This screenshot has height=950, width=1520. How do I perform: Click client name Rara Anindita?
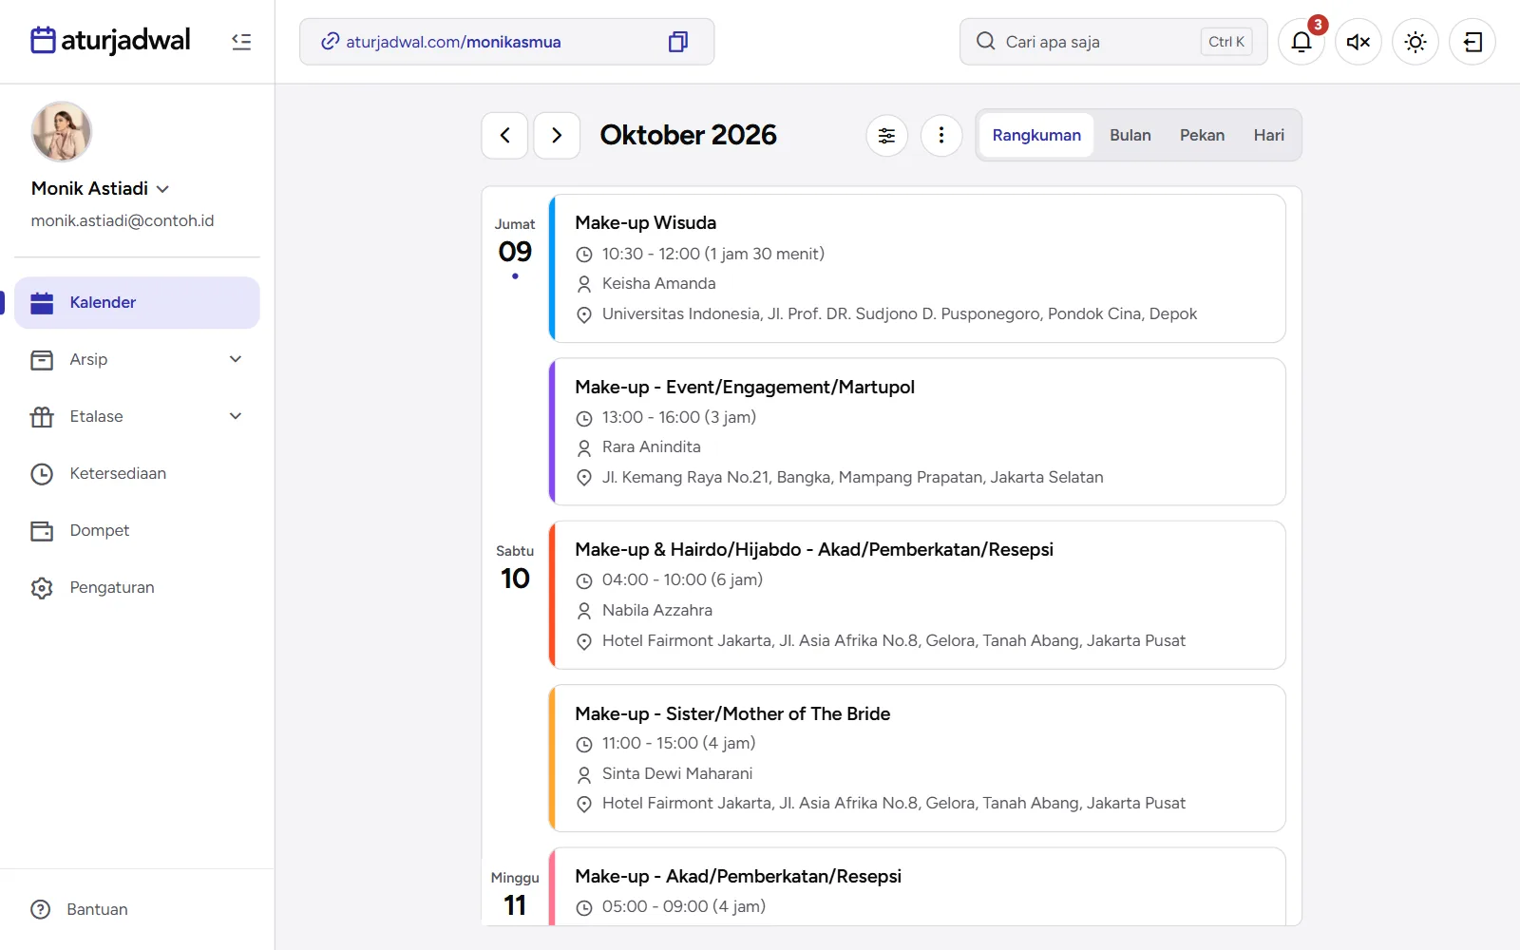tap(651, 446)
